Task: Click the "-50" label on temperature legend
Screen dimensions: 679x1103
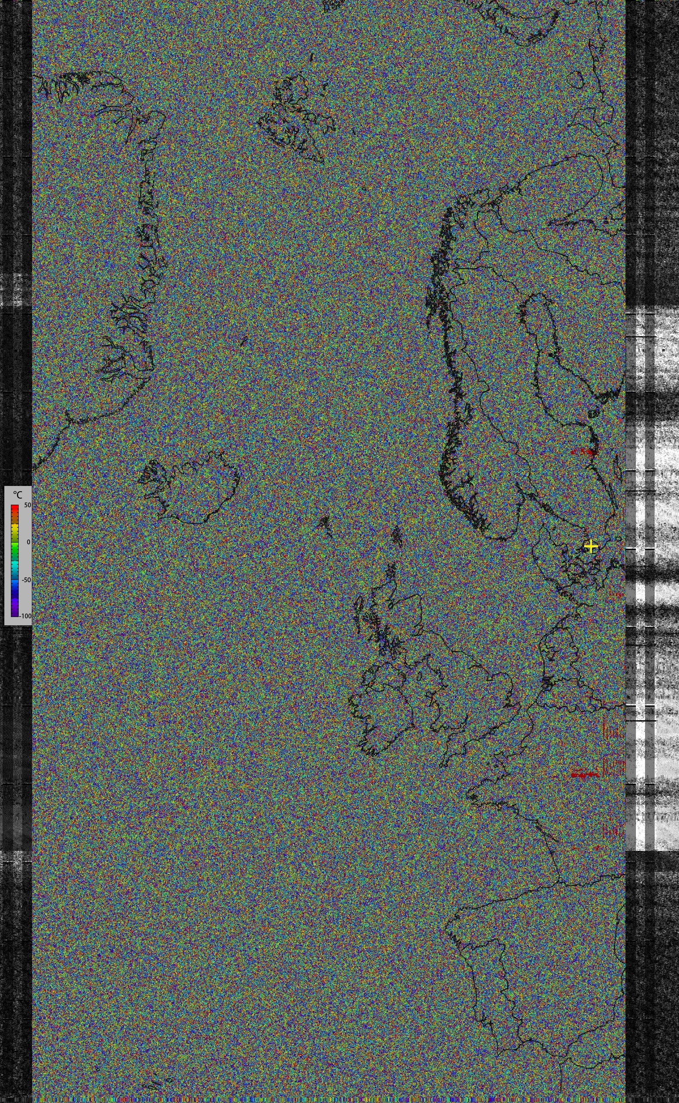Action: (27, 580)
